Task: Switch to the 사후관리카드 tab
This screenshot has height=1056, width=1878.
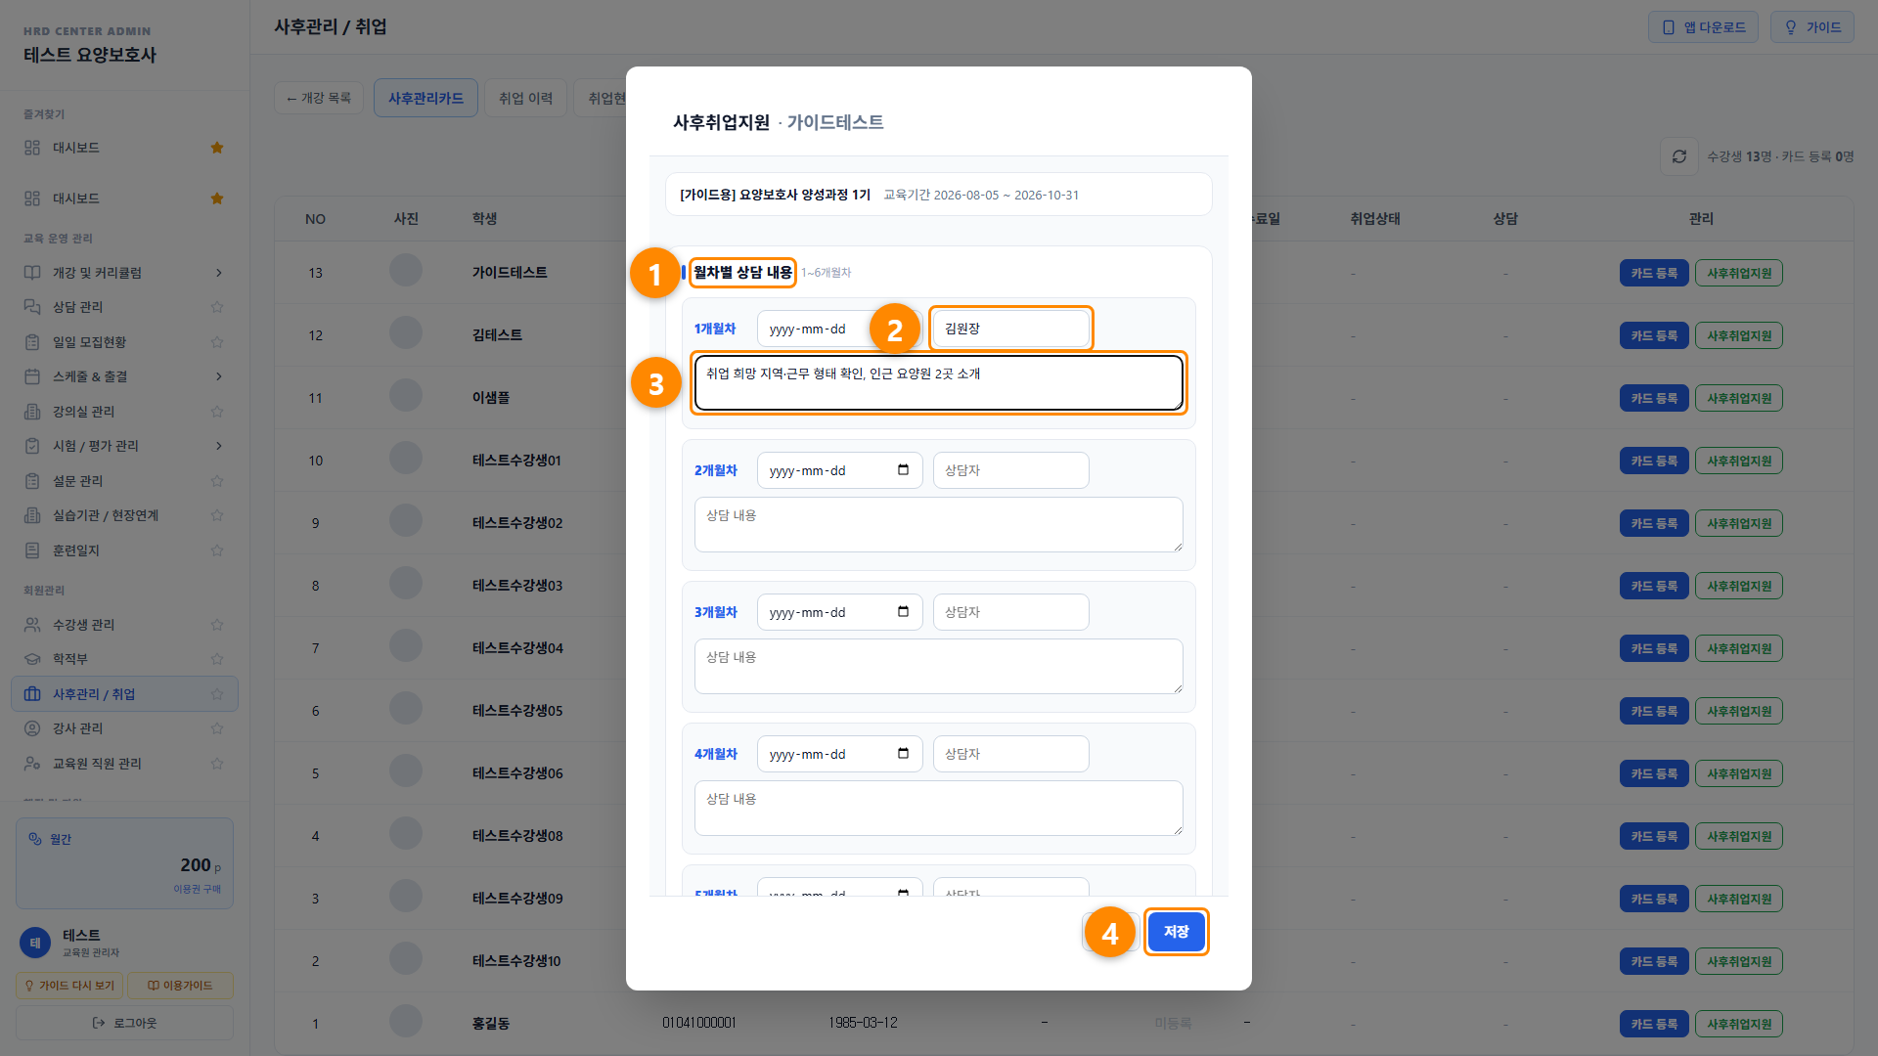Action: coord(425,98)
